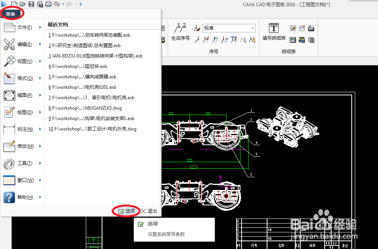
Task: Open recent file 动车转向架总装配.exb
Action: (89, 35)
